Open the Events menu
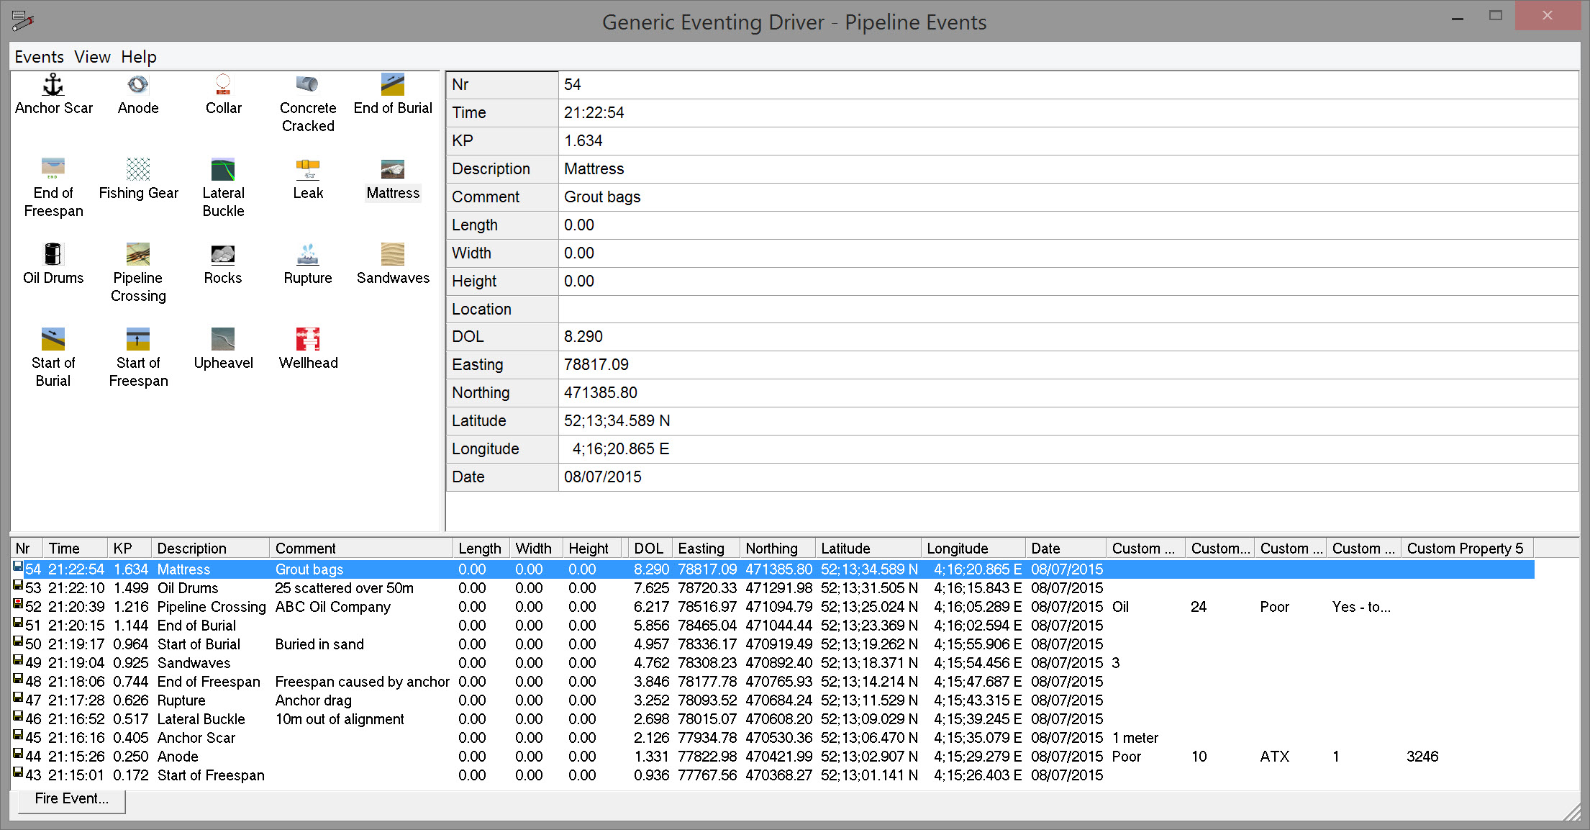 pyautogui.click(x=39, y=57)
